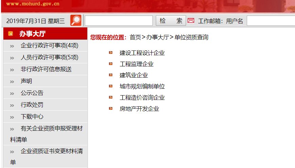Image resolution: width=295 pixels, height=168 pixels.
Task: Open the 声明 sidebar item
Action: tap(26, 81)
